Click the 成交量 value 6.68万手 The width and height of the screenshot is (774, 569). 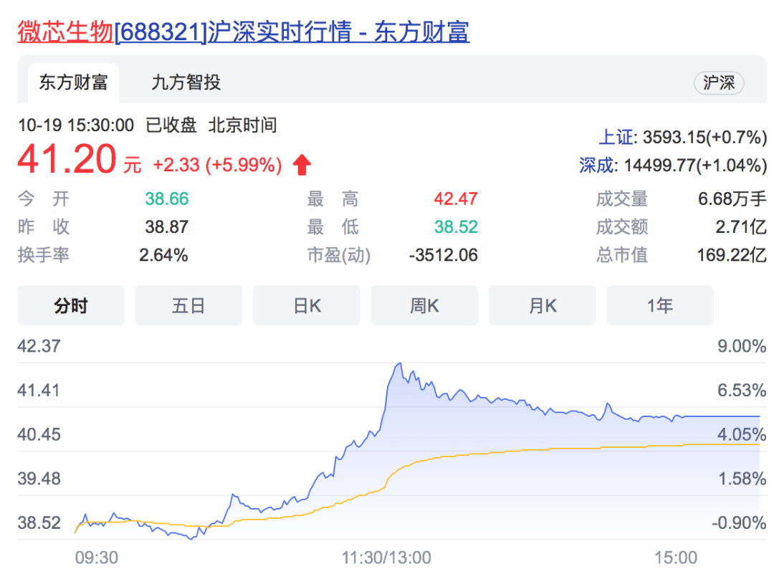click(732, 199)
